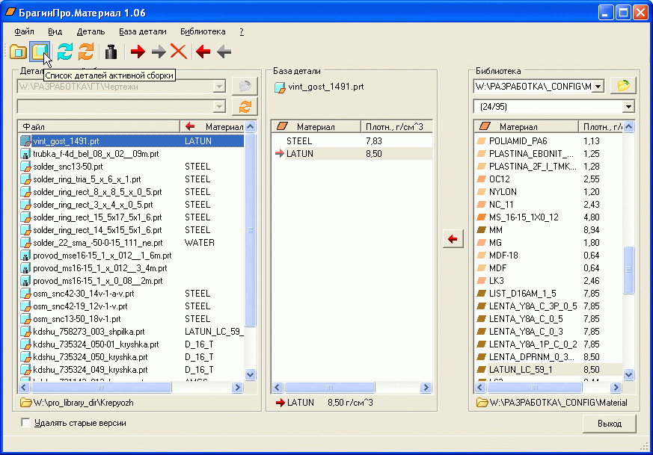Screen dimensions: 653x455
Task: Click folder icon by library path at bottom
Action: [482, 403]
